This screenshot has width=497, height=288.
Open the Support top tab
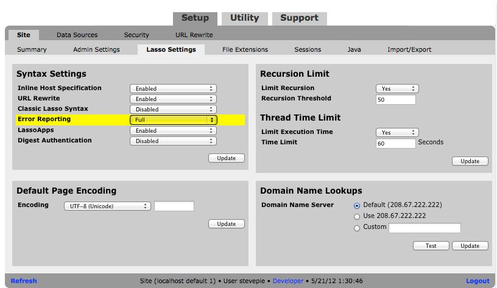(x=300, y=18)
